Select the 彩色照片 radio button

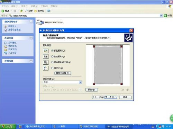(52, 51)
